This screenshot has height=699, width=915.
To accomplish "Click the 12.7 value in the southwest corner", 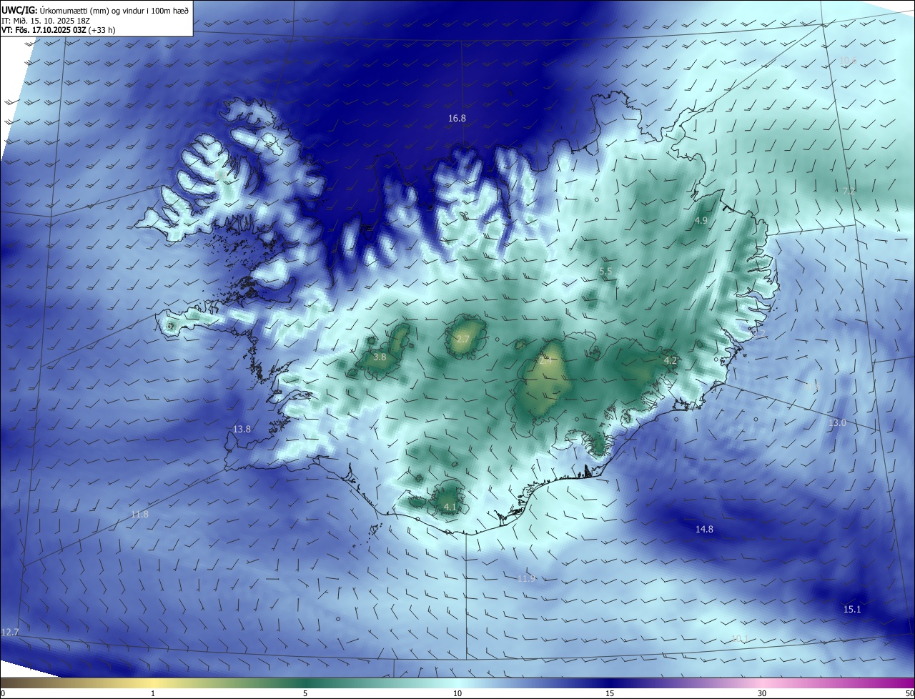I will pos(10,633).
